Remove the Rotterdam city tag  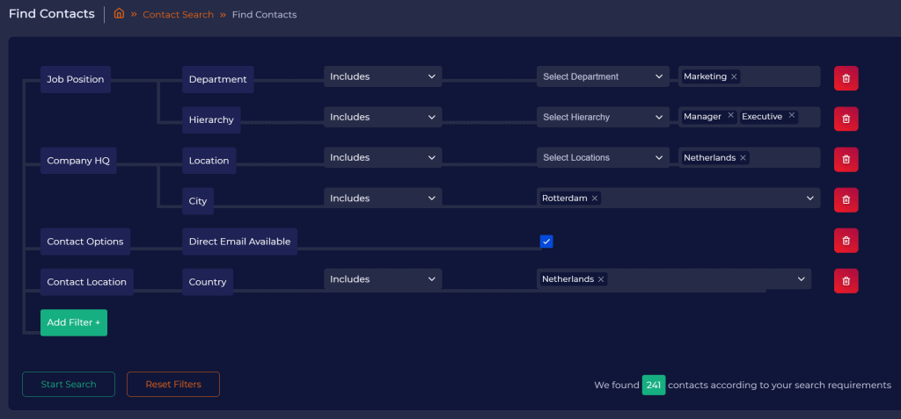click(x=595, y=199)
